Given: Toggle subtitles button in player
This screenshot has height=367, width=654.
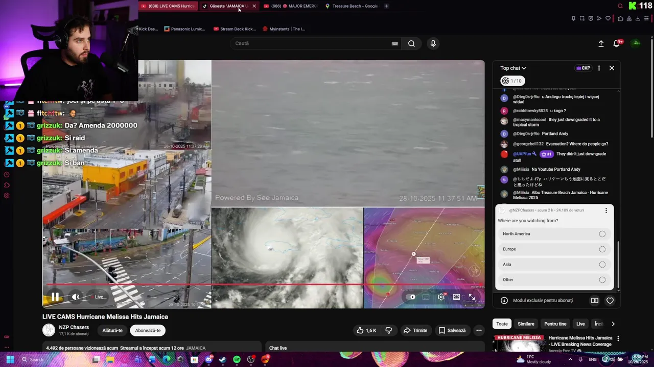Looking at the screenshot, I should tap(426, 297).
